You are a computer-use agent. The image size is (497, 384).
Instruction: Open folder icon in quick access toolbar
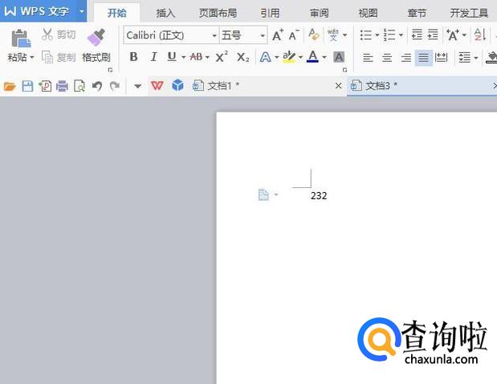point(10,86)
